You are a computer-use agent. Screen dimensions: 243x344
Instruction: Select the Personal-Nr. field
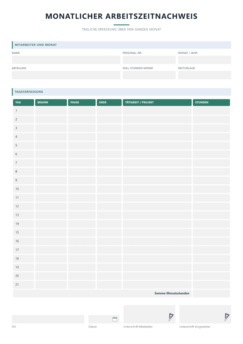[x=149, y=60]
